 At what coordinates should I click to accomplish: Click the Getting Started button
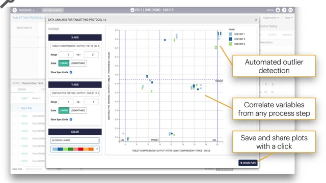pyautogui.click(x=52, y=10)
